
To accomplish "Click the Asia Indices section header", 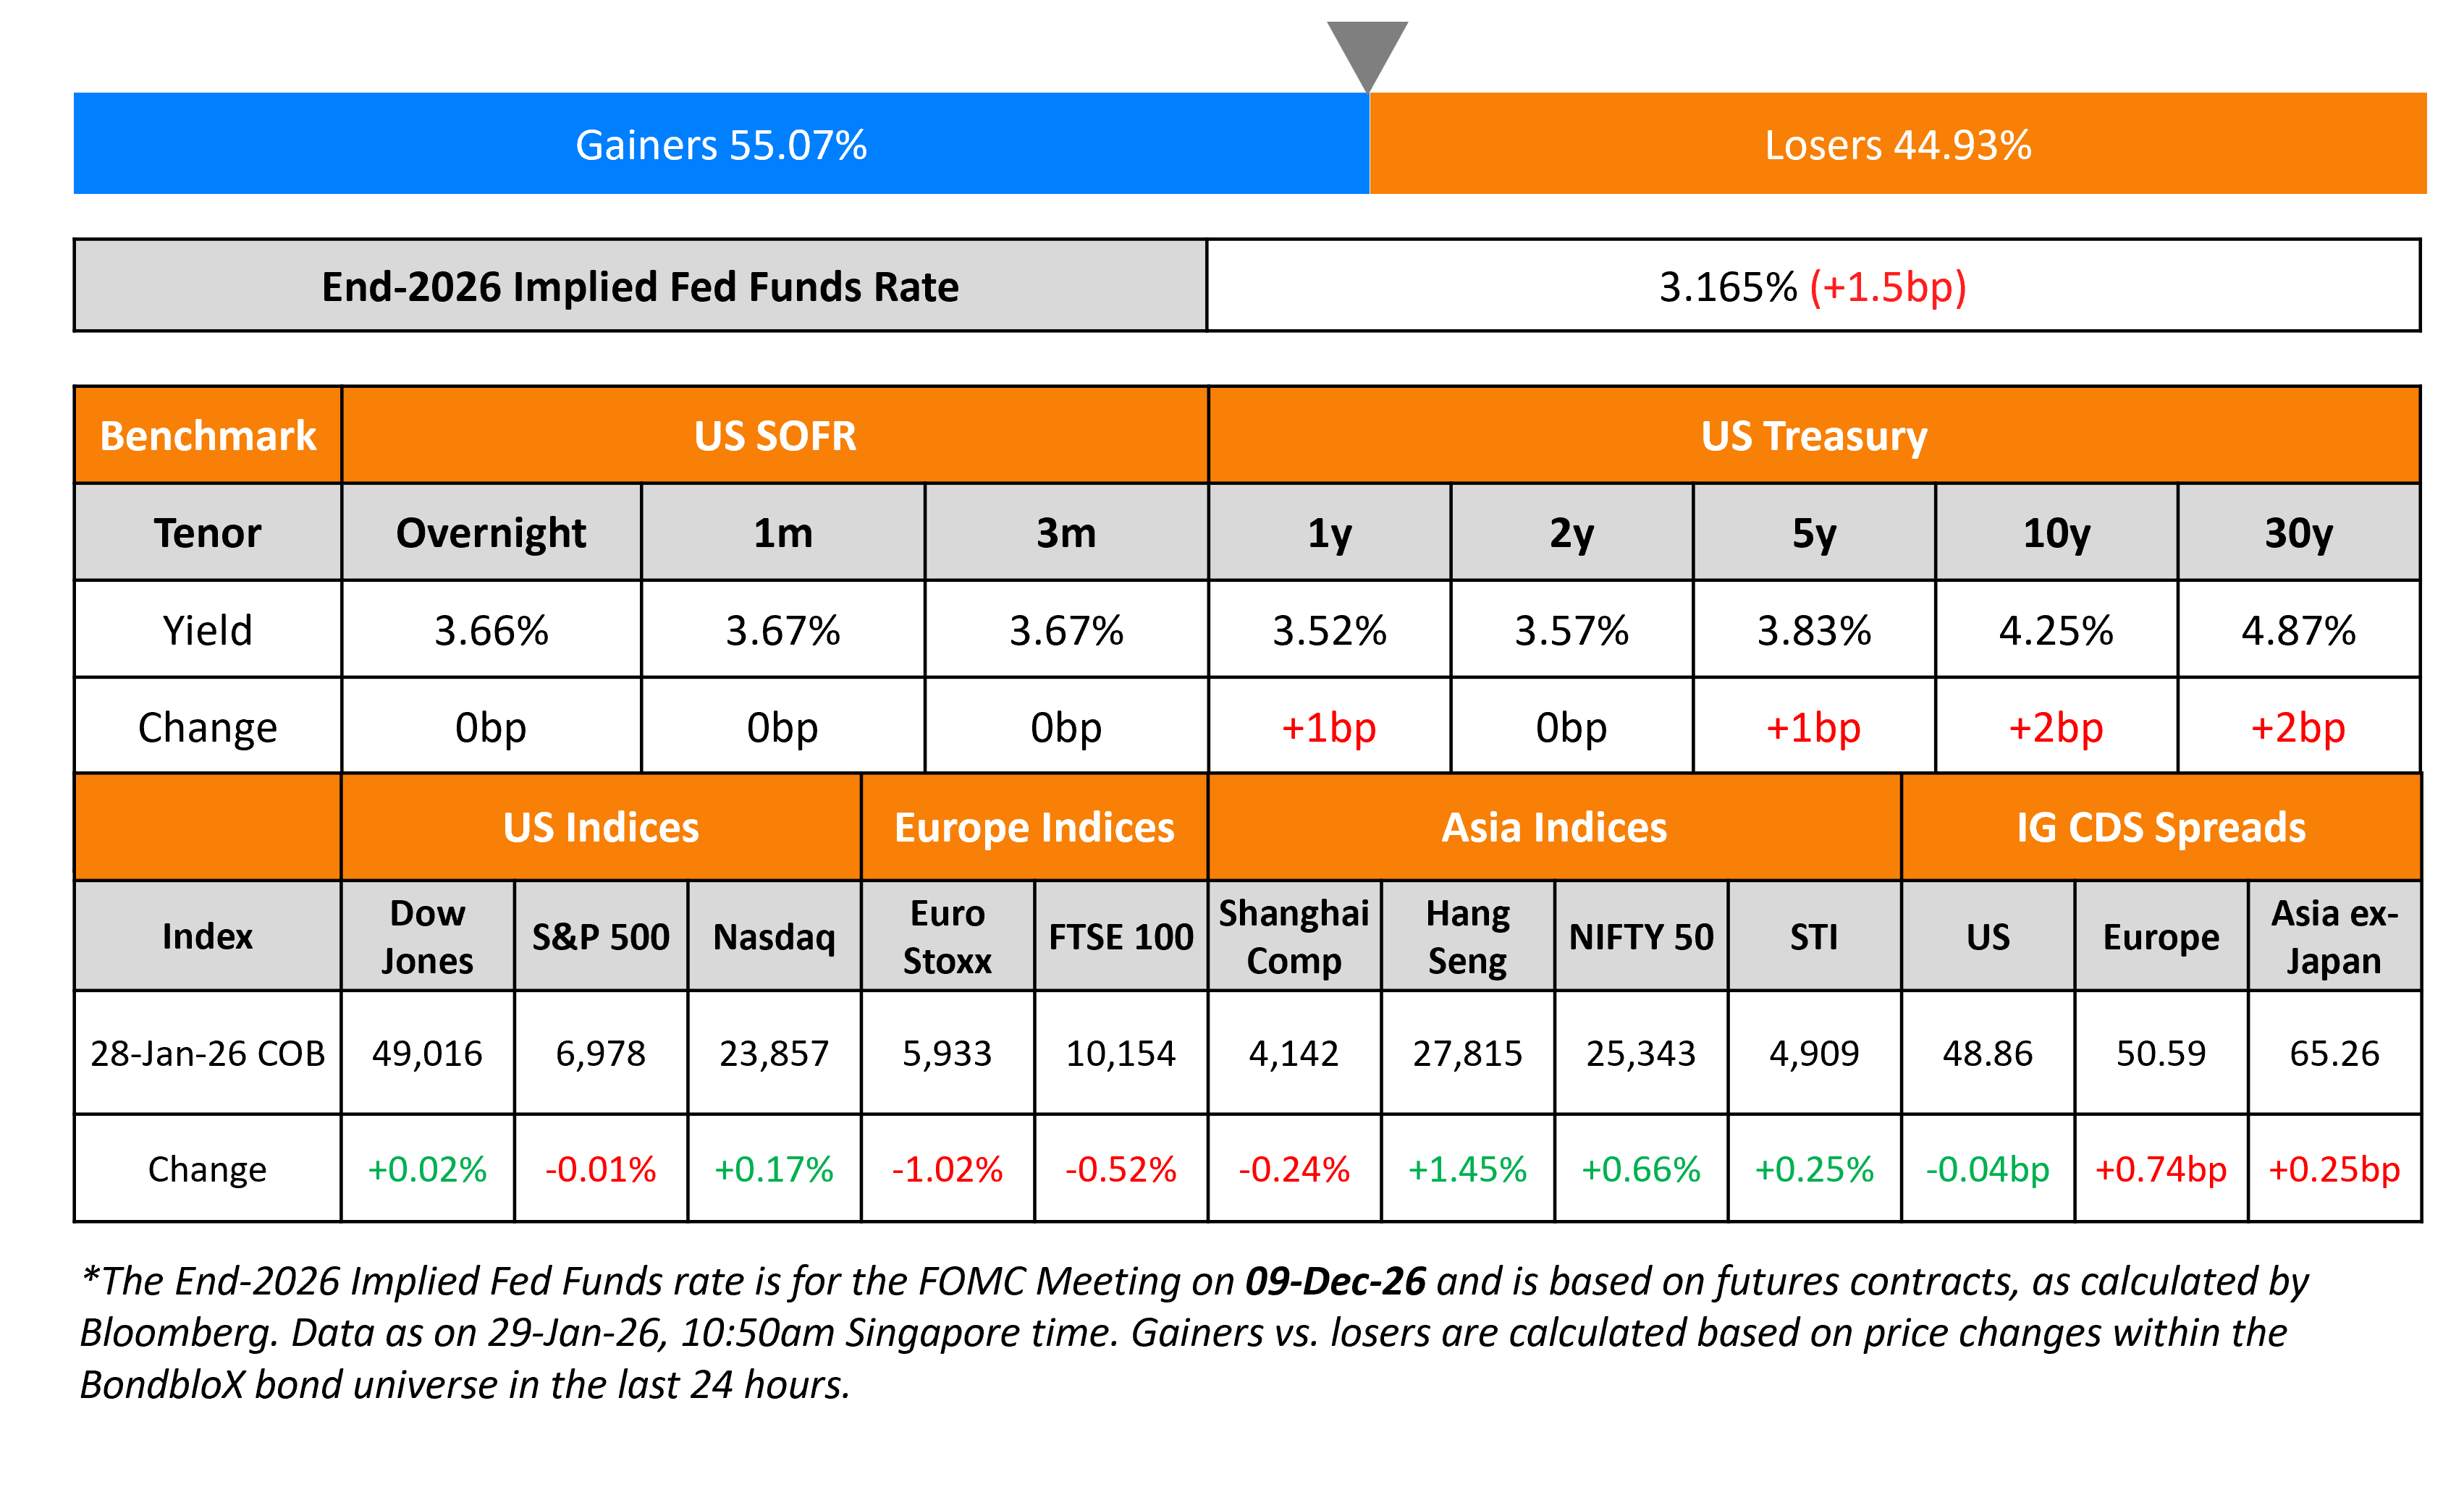I will [x=1554, y=828].
